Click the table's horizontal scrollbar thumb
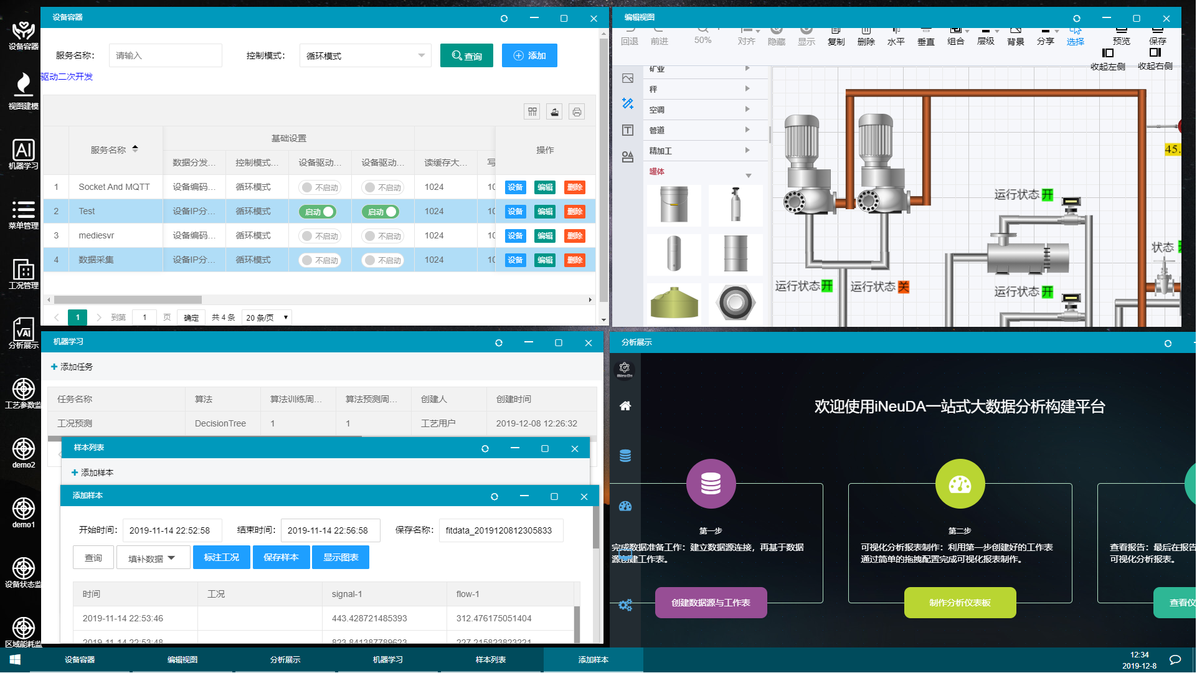Image resolution: width=1197 pixels, height=673 pixels. click(128, 300)
